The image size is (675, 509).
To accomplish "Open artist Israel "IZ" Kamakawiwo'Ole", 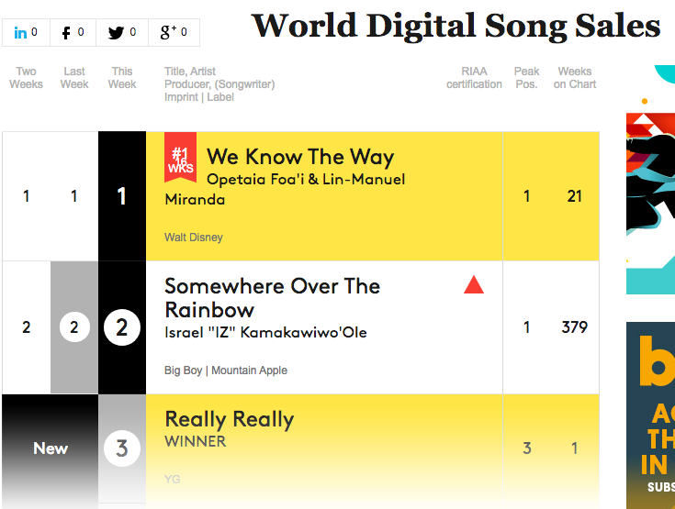I will coord(265,332).
